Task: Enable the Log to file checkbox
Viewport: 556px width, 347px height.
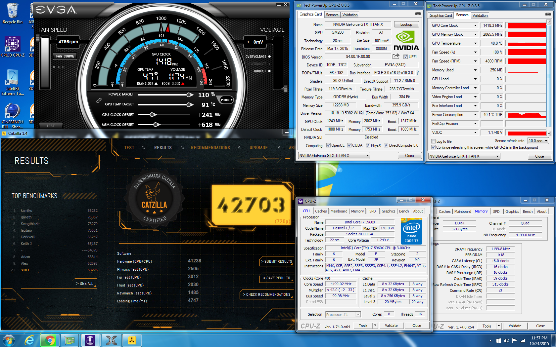Action: tap(433, 141)
